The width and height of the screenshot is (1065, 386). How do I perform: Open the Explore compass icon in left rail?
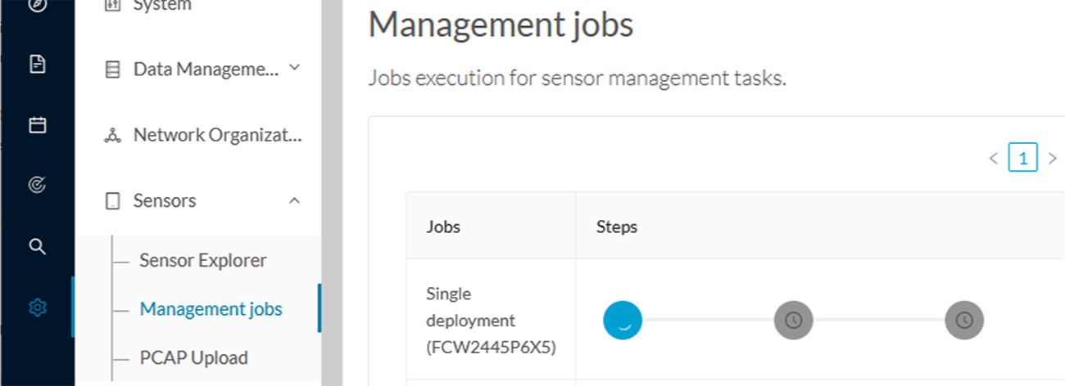[37, 5]
